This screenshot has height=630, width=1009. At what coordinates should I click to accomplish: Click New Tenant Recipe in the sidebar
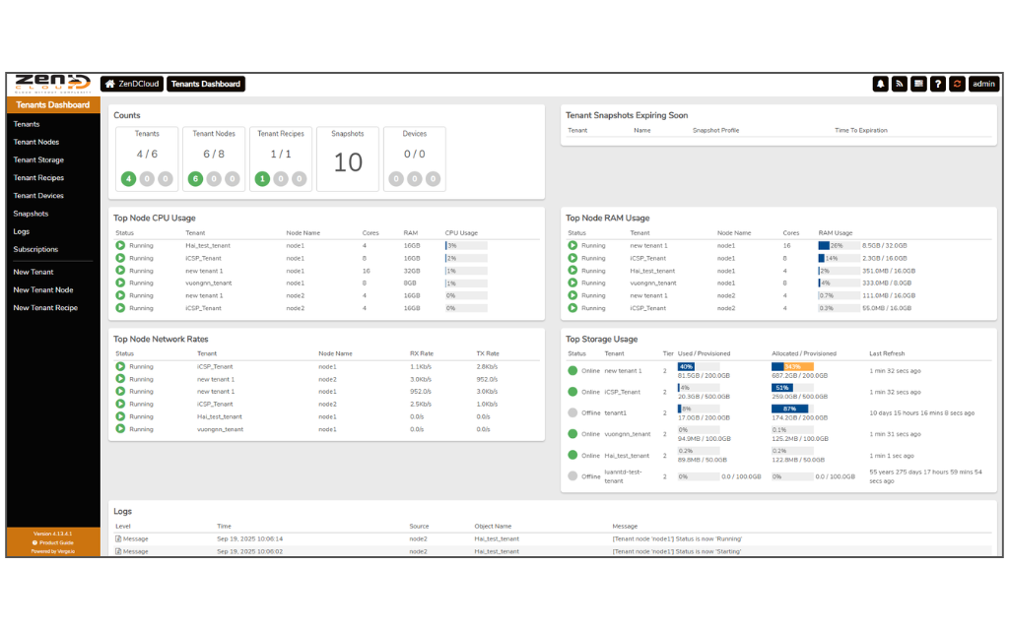point(45,308)
